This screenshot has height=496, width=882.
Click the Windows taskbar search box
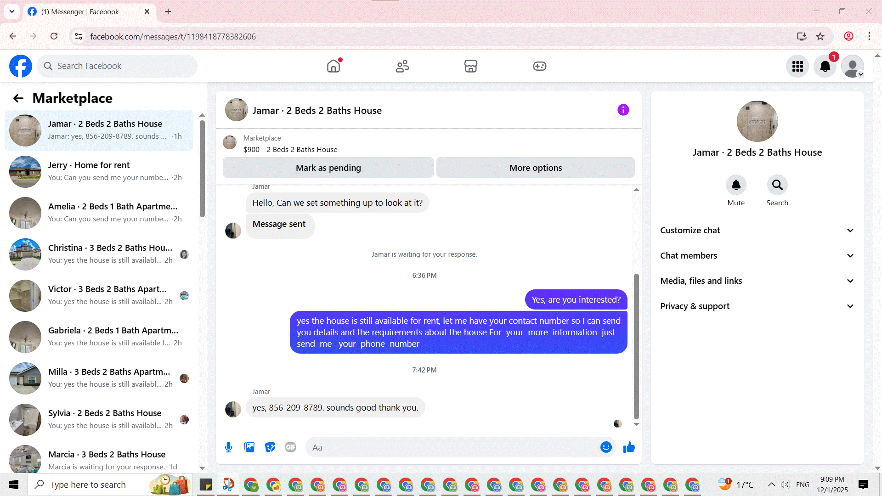point(110,485)
